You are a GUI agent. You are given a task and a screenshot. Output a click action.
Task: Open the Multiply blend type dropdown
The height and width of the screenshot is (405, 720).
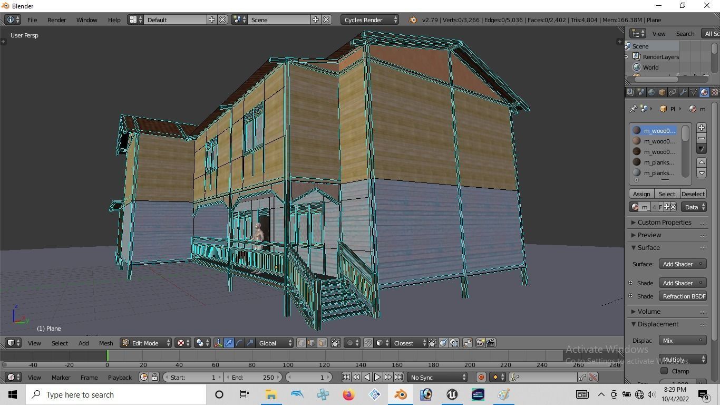pos(683,359)
